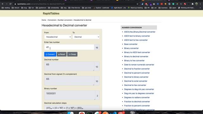Open ASCII text to binary converter link
Viewport: 203px width, 114px height.
coord(137,36)
